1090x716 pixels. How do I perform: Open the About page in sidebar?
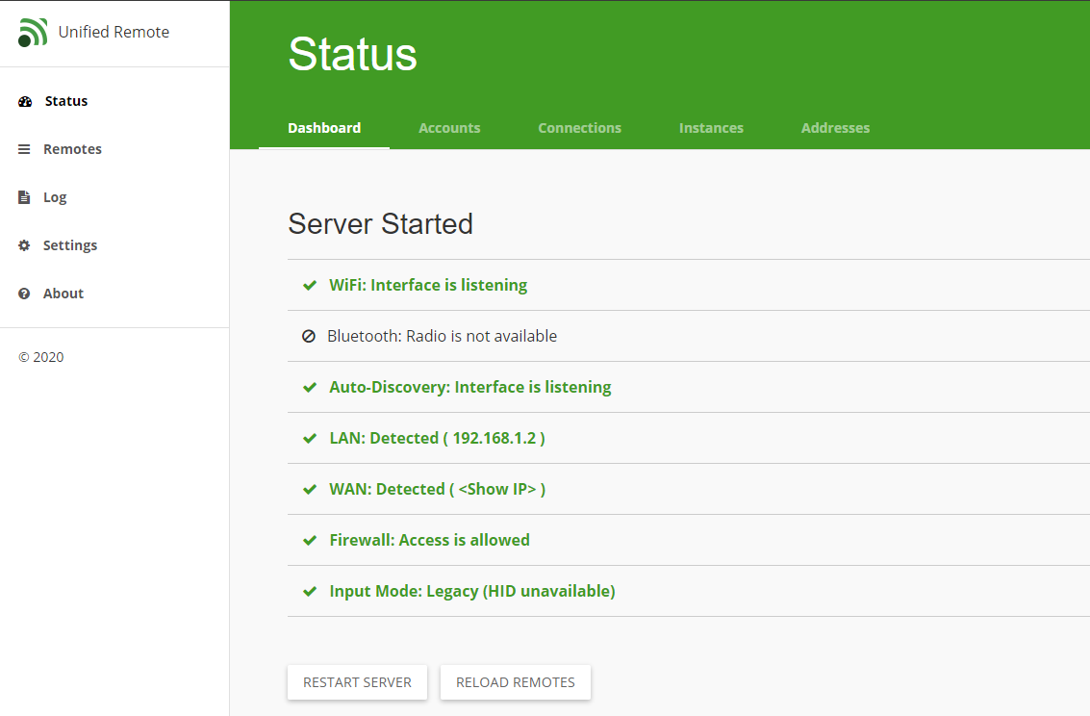click(114, 294)
